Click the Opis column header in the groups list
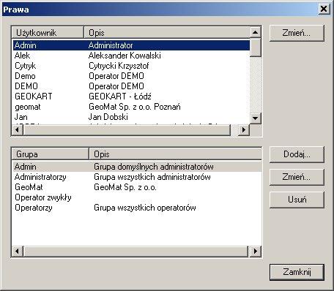The width and height of the screenshot is (334, 291). (175, 154)
